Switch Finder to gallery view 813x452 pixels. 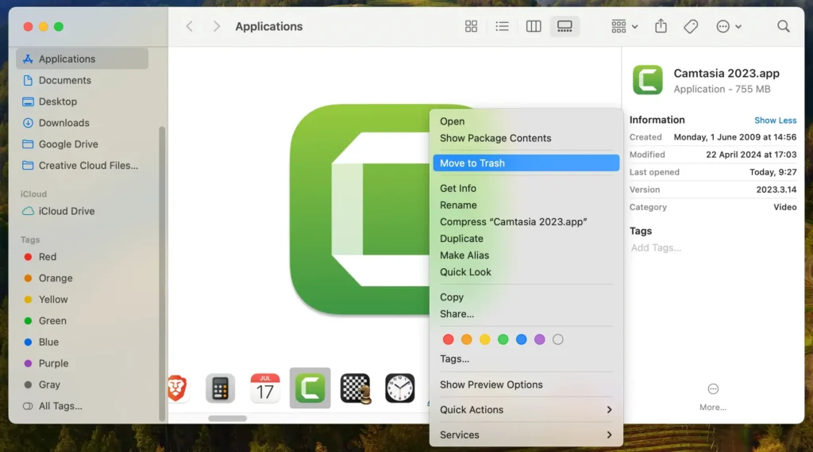tap(564, 26)
